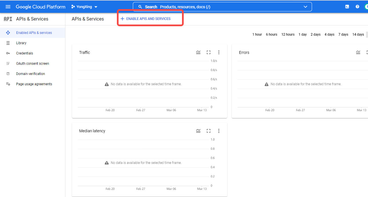
Task: Click the Library grid icon in the sidebar
Action: [x=8, y=43]
